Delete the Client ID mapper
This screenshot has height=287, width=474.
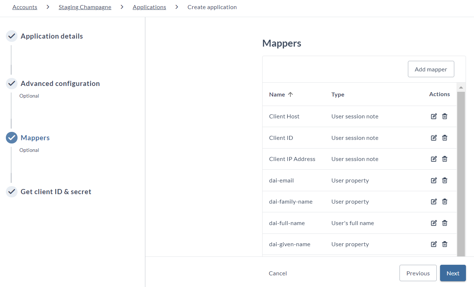click(445, 138)
